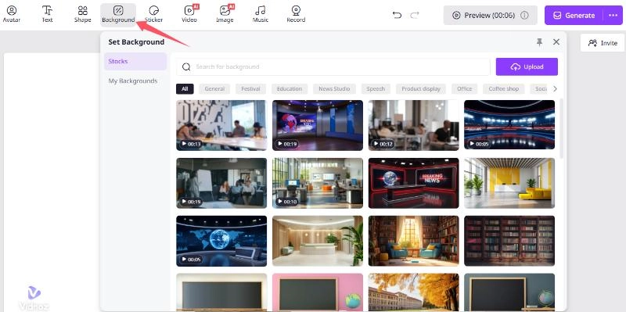Select open office video background 00:12
The width and height of the screenshot is (626, 312).
tap(414, 125)
